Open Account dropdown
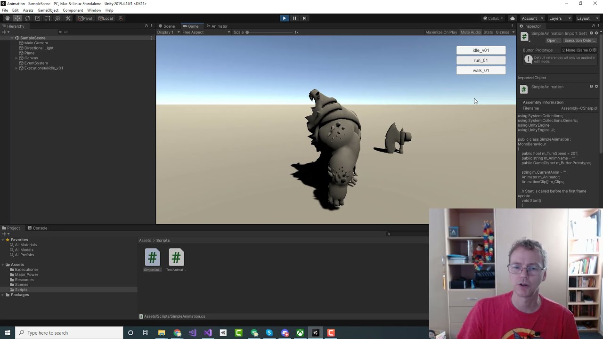 [532, 18]
